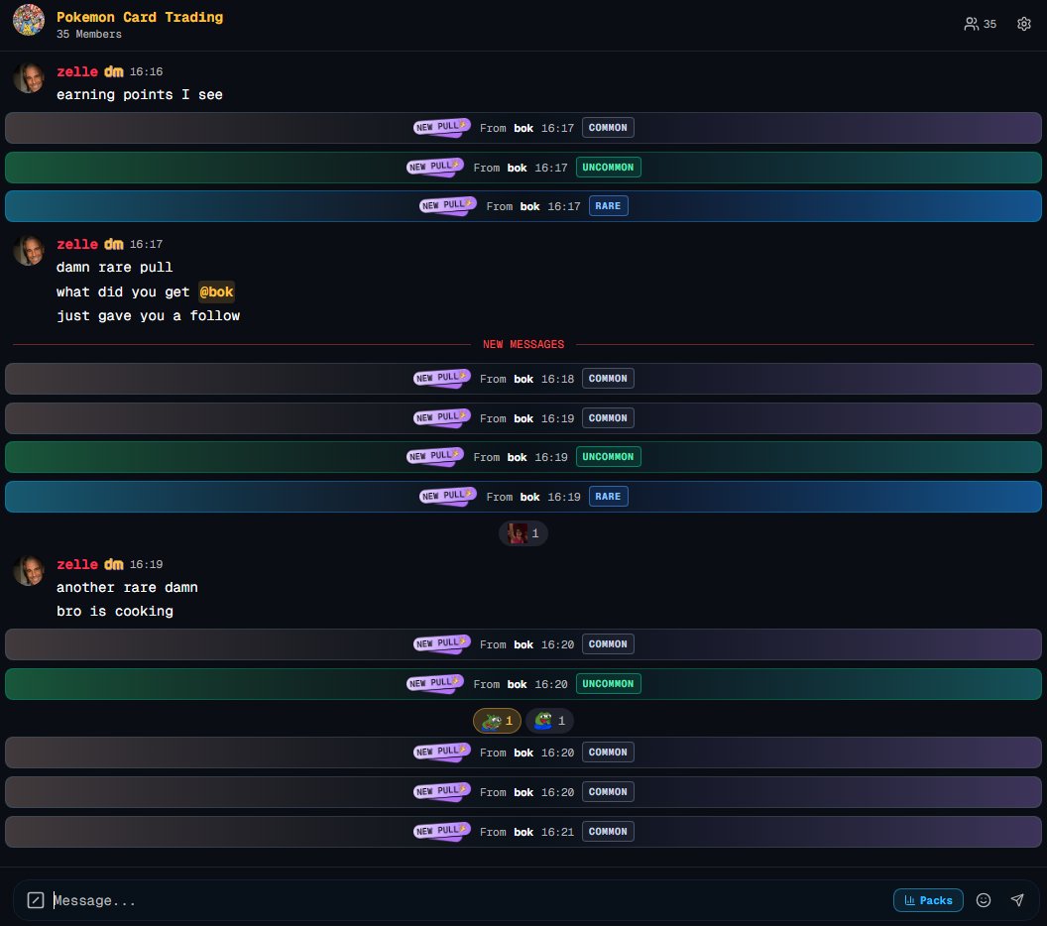Click the New Pull tag at 16:21
This screenshot has width=1047, height=926.
(441, 831)
